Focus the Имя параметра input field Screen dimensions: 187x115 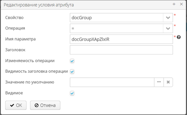click(121, 39)
